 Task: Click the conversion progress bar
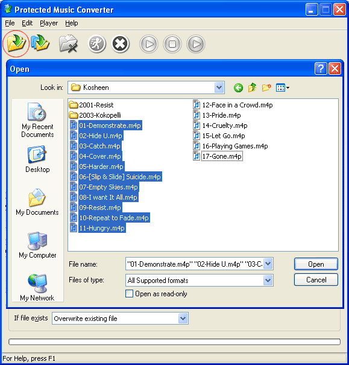click(174, 341)
